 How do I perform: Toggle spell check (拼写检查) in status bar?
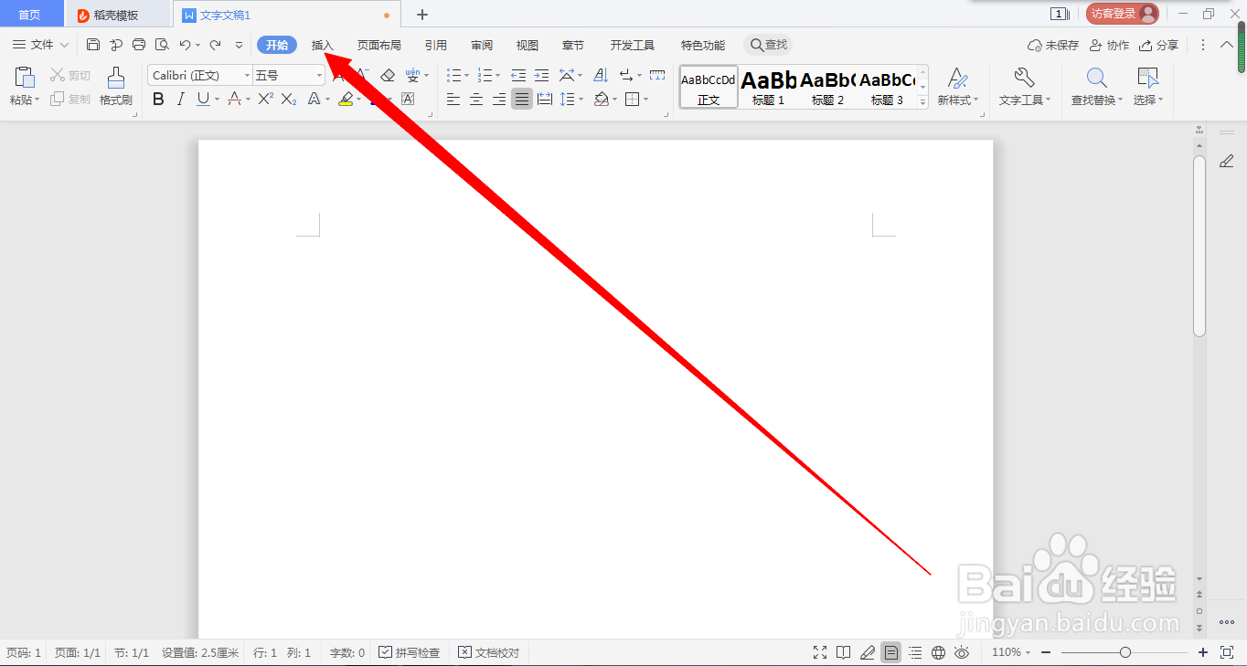tap(409, 652)
